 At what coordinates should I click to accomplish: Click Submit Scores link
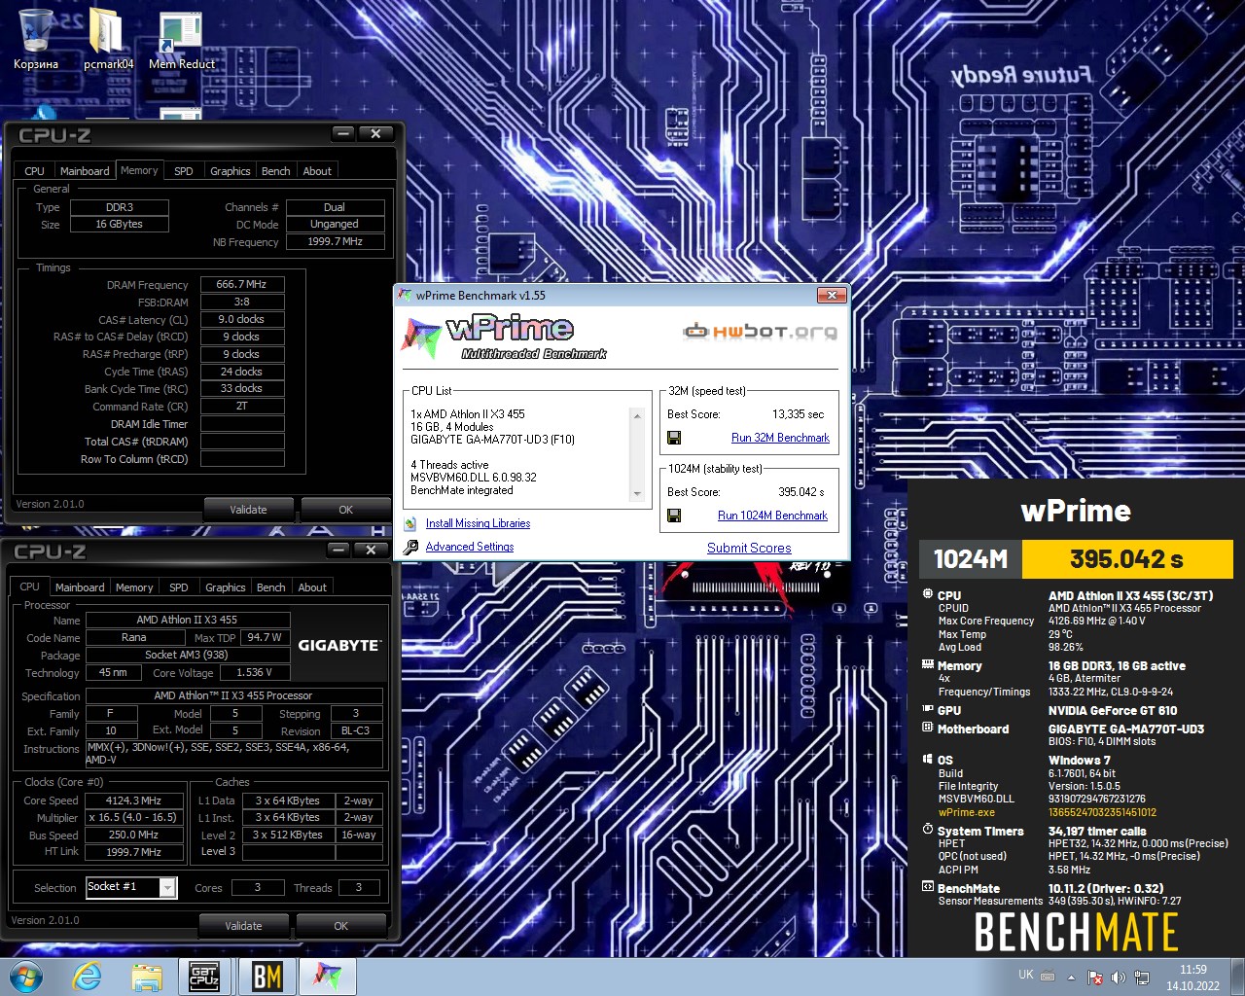[x=749, y=548]
